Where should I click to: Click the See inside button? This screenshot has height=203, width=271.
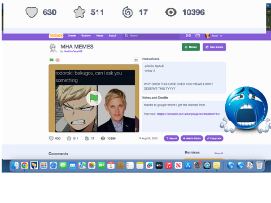[214, 47]
